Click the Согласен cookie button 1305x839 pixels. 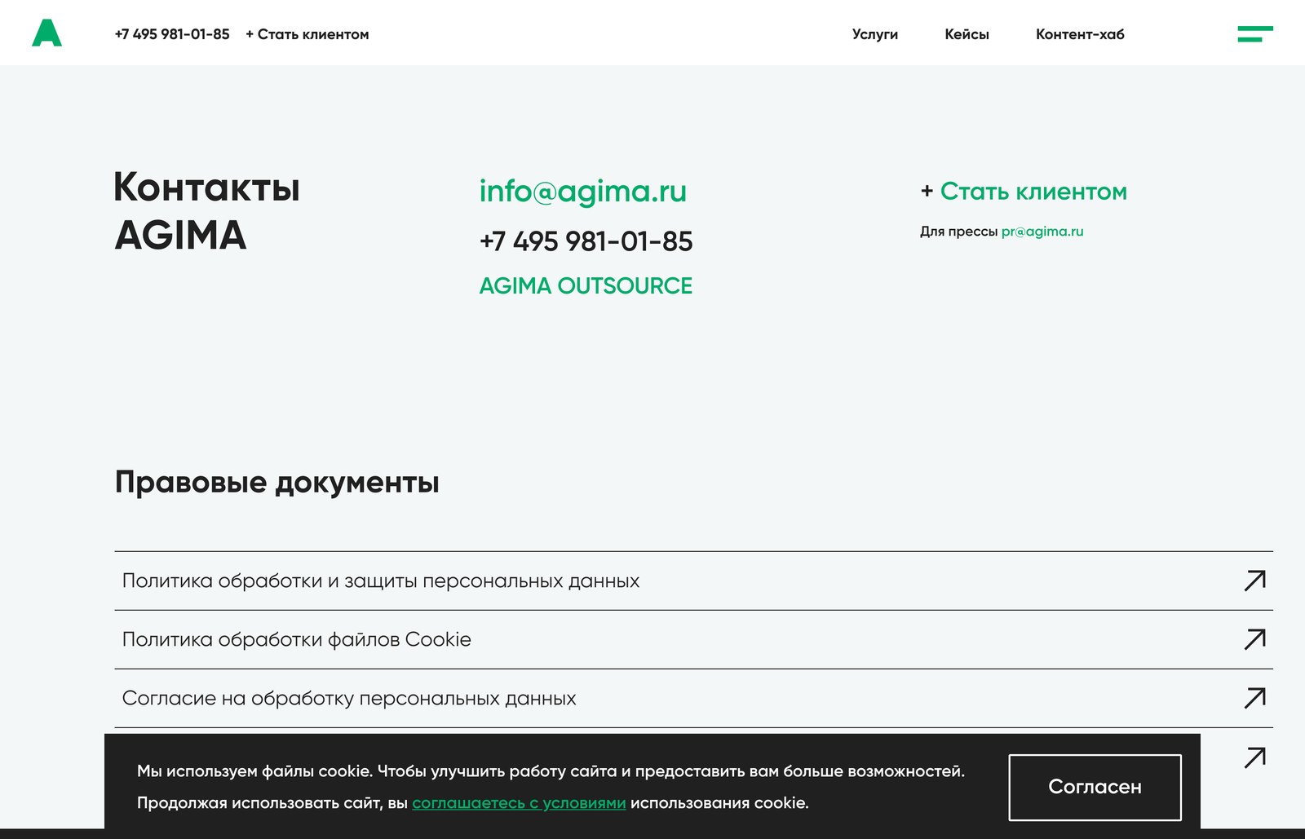tap(1095, 787)
